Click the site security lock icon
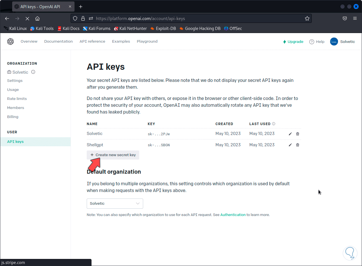362x266 pixels. (83, 18)
